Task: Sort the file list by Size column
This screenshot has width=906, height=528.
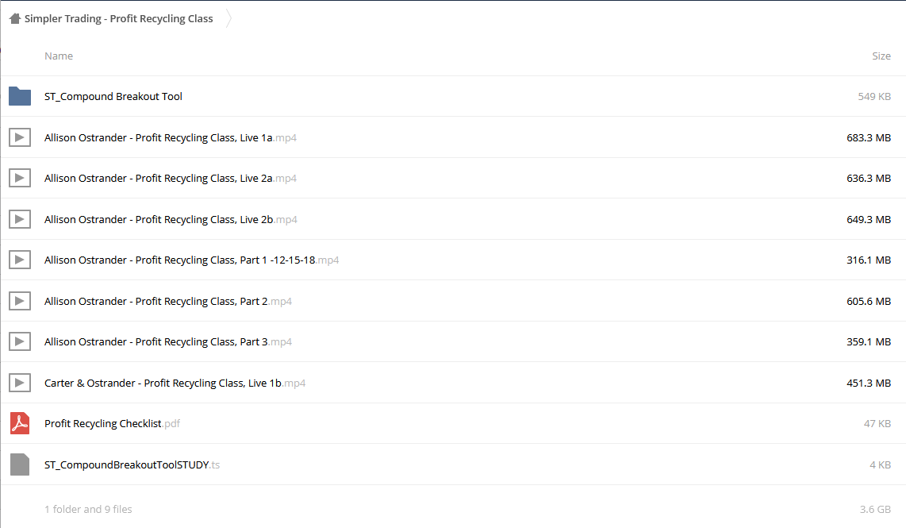Action: click(x=881, y=56)
